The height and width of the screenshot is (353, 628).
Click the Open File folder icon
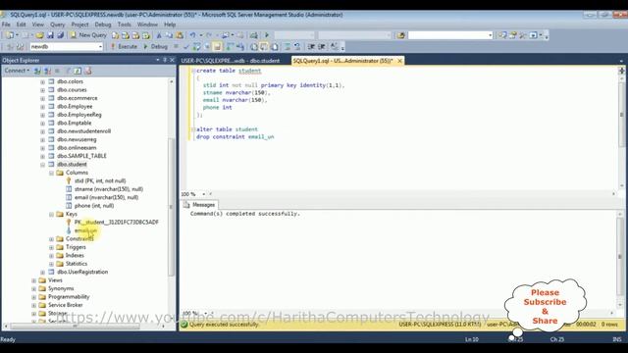tap(39, 35)
